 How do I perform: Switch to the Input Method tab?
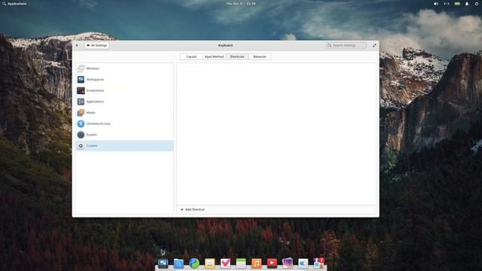214,56
